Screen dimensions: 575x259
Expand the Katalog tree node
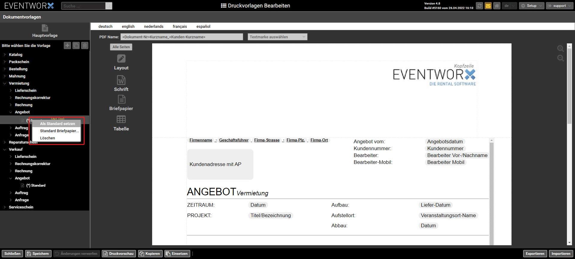pos(5,55)
